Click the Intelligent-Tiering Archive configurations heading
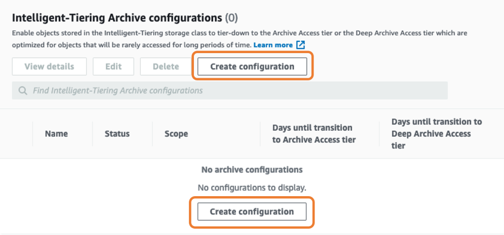504x235 pixels. (x=117, y=18)
